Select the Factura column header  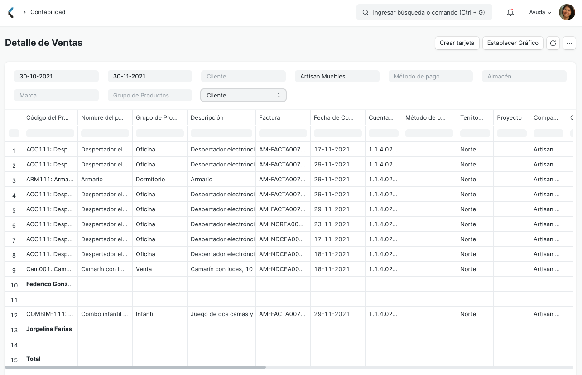point(270,117)
